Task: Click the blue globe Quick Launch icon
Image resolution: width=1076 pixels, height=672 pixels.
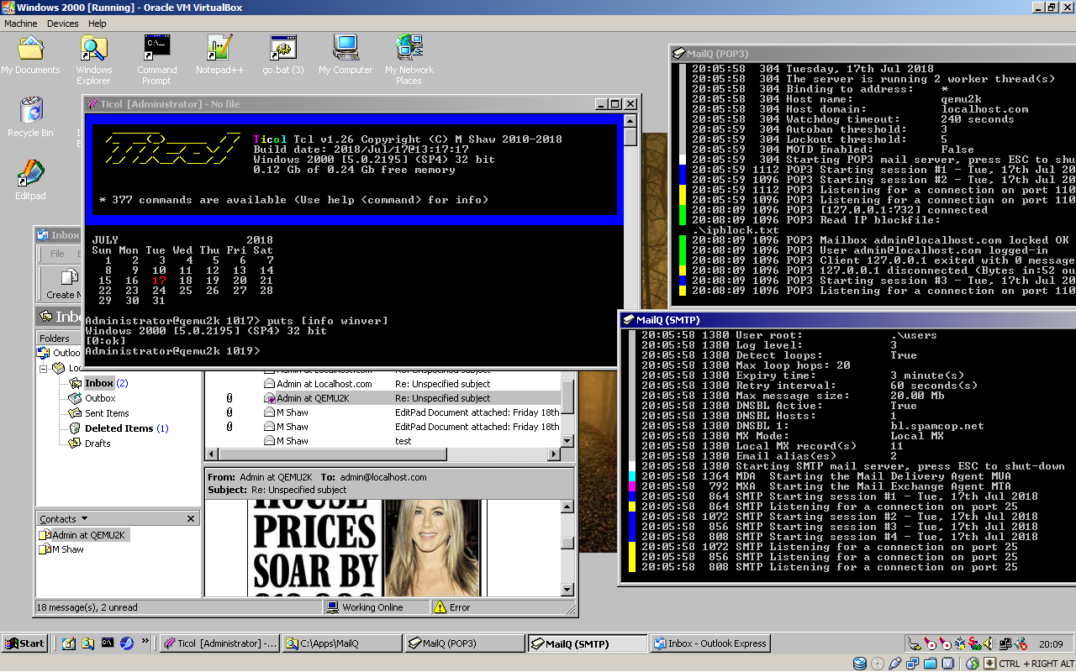Action: (127, 643)
